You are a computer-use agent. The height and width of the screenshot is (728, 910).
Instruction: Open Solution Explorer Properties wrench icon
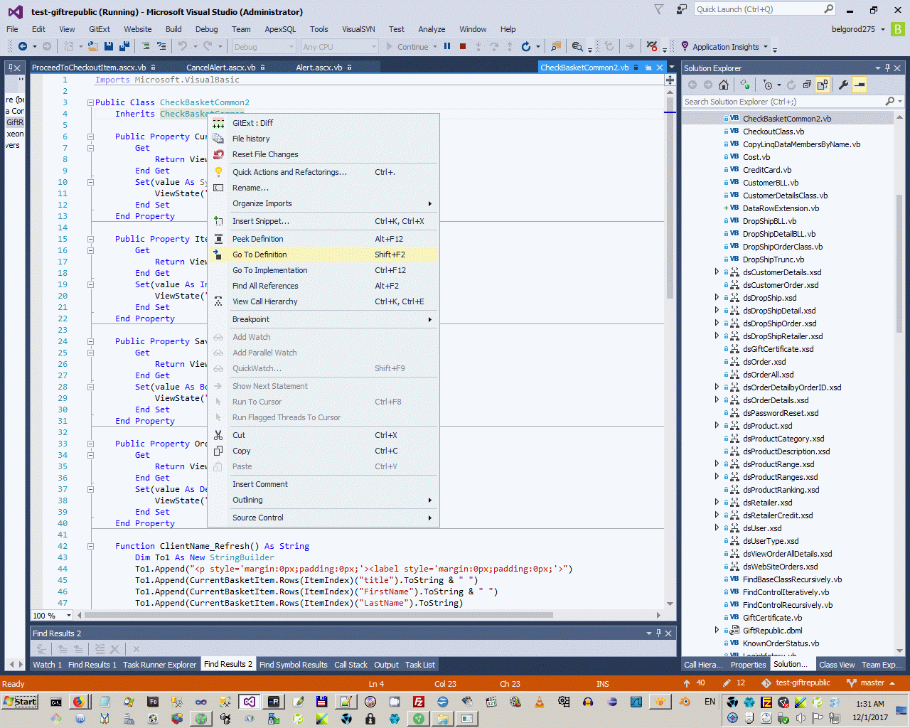pyautogui.click(x=843, y=85)
